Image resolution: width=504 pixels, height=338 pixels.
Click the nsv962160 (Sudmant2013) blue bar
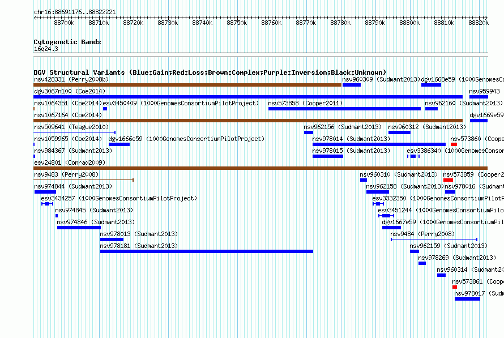(432, 109)
